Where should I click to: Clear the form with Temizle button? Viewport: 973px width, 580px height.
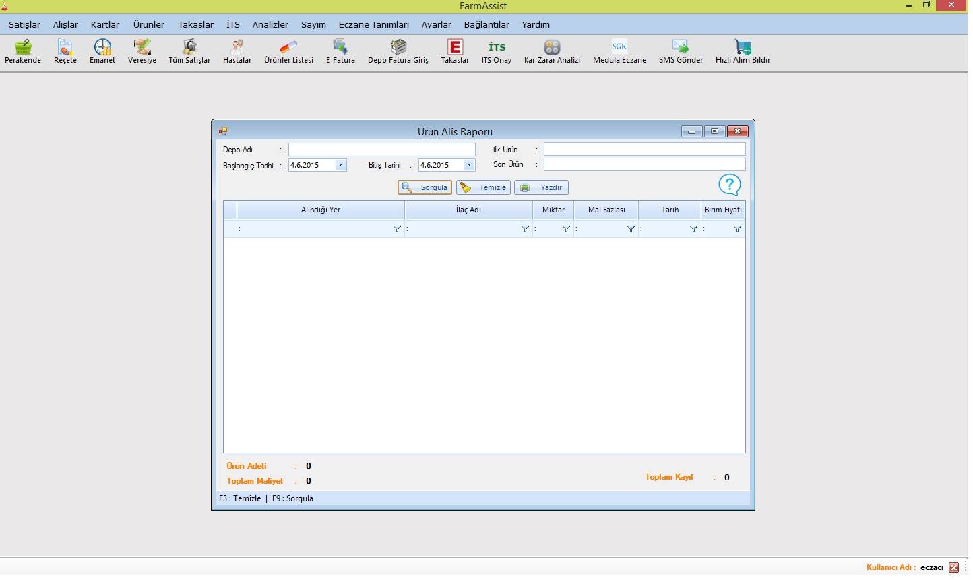483,187
